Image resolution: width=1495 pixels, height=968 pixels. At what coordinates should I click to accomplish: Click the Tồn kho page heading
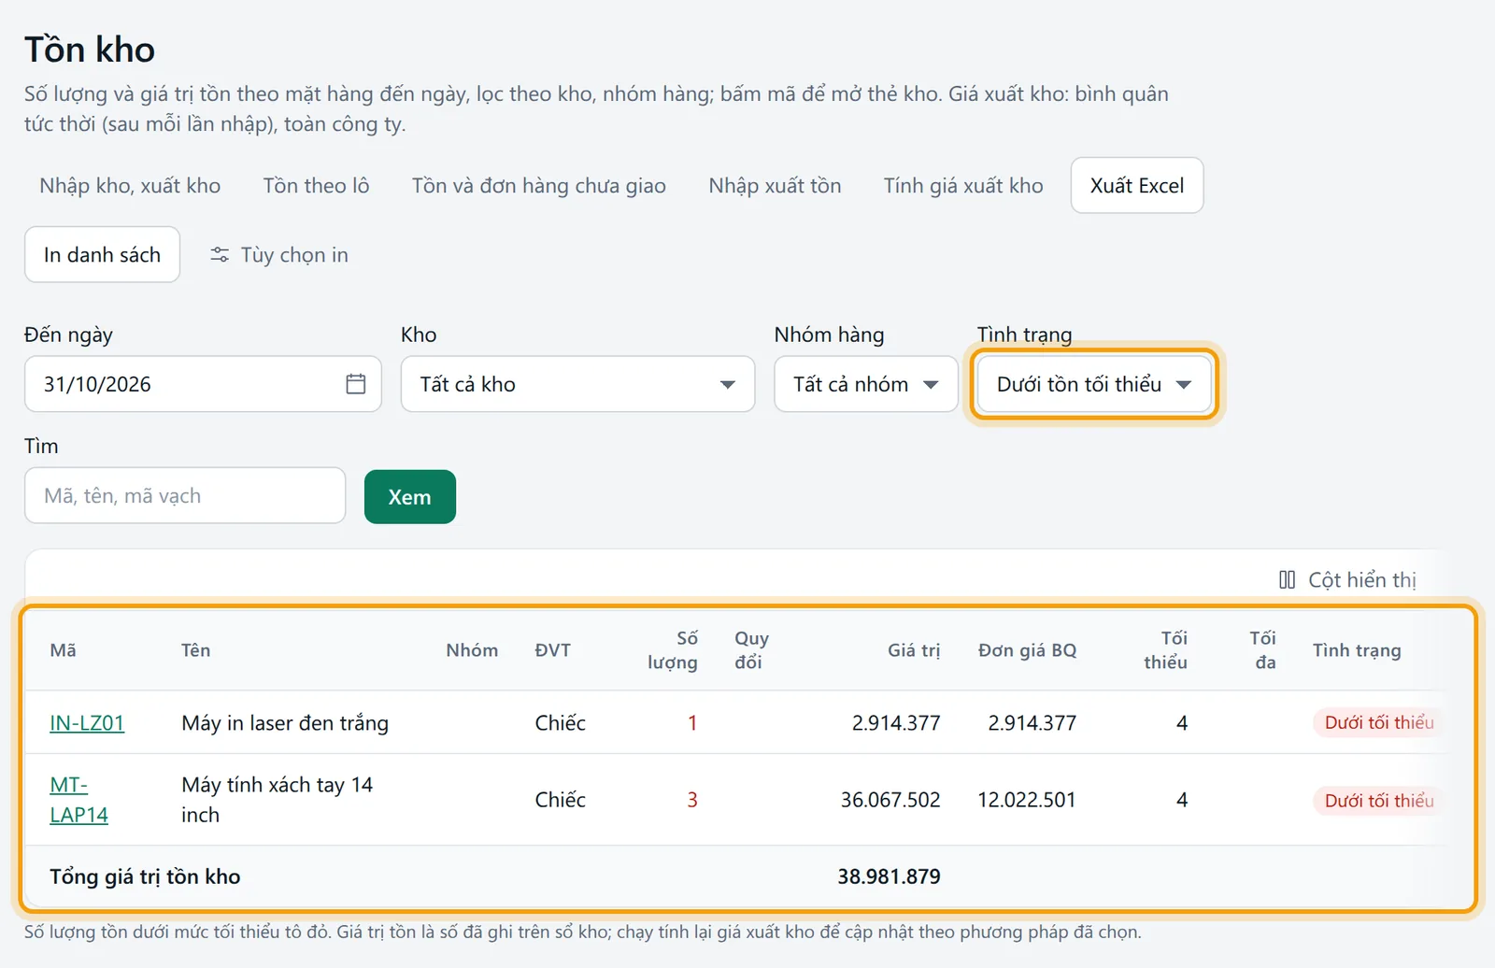90,50
